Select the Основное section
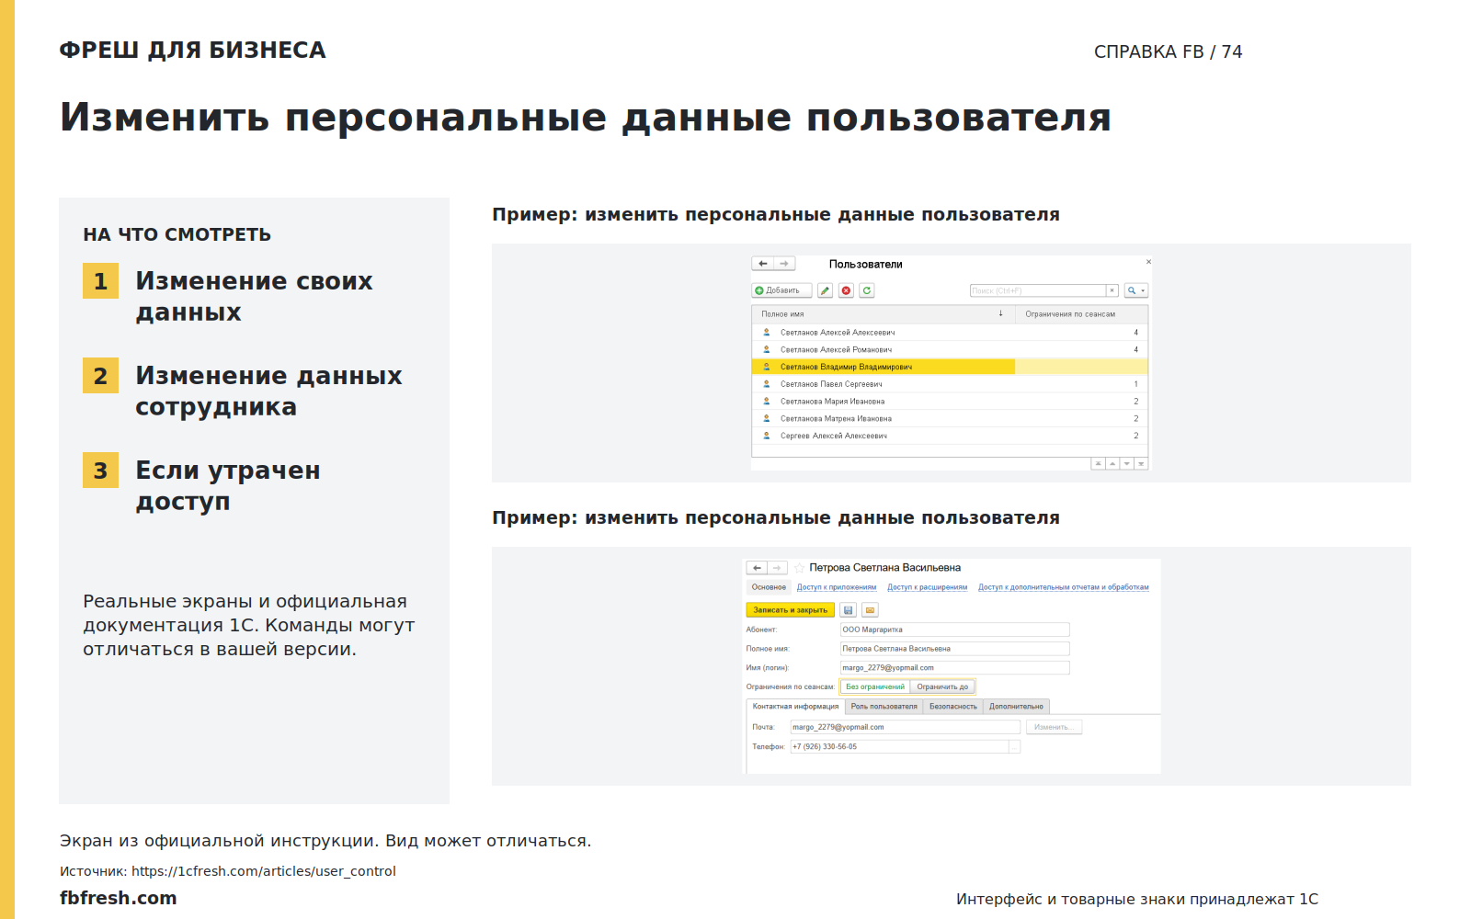This screenshot has height=919, width=1471. coord(769,587)
